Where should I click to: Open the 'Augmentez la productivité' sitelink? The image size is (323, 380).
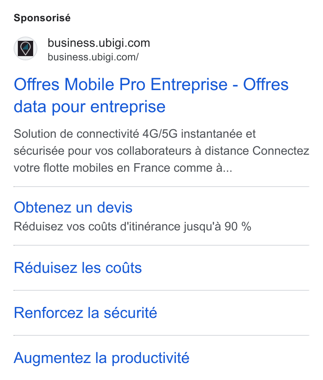pos(101,358)
